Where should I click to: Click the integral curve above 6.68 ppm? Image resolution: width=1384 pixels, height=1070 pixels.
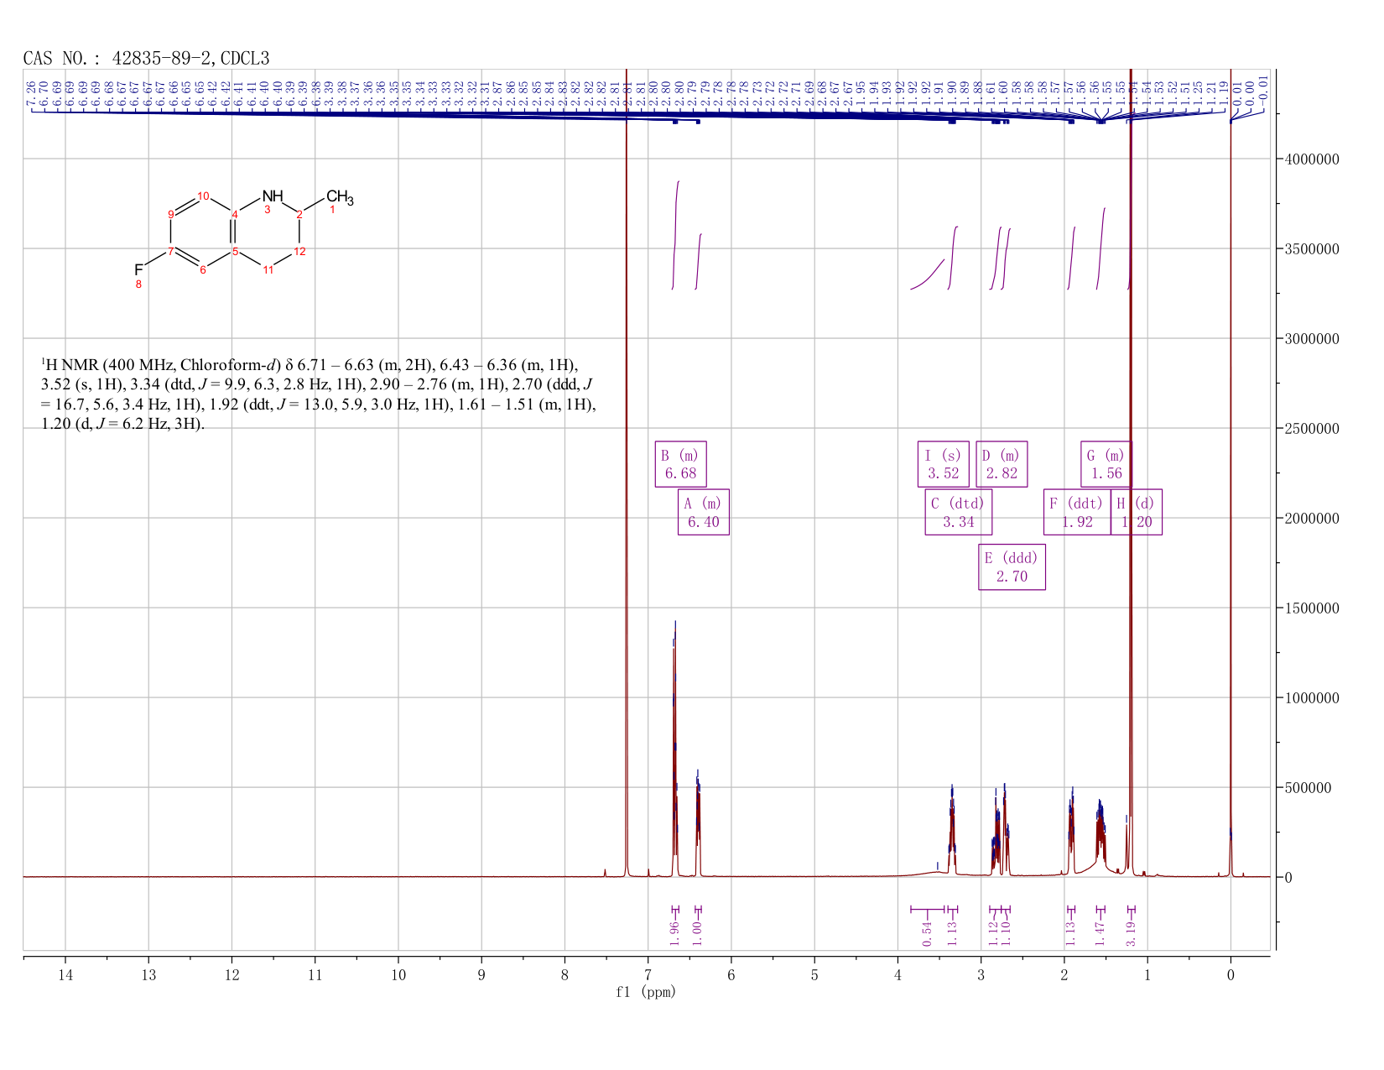675,235
